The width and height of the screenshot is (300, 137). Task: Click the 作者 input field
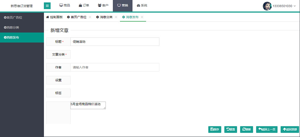pyautogui.click(x=115, y=67)
